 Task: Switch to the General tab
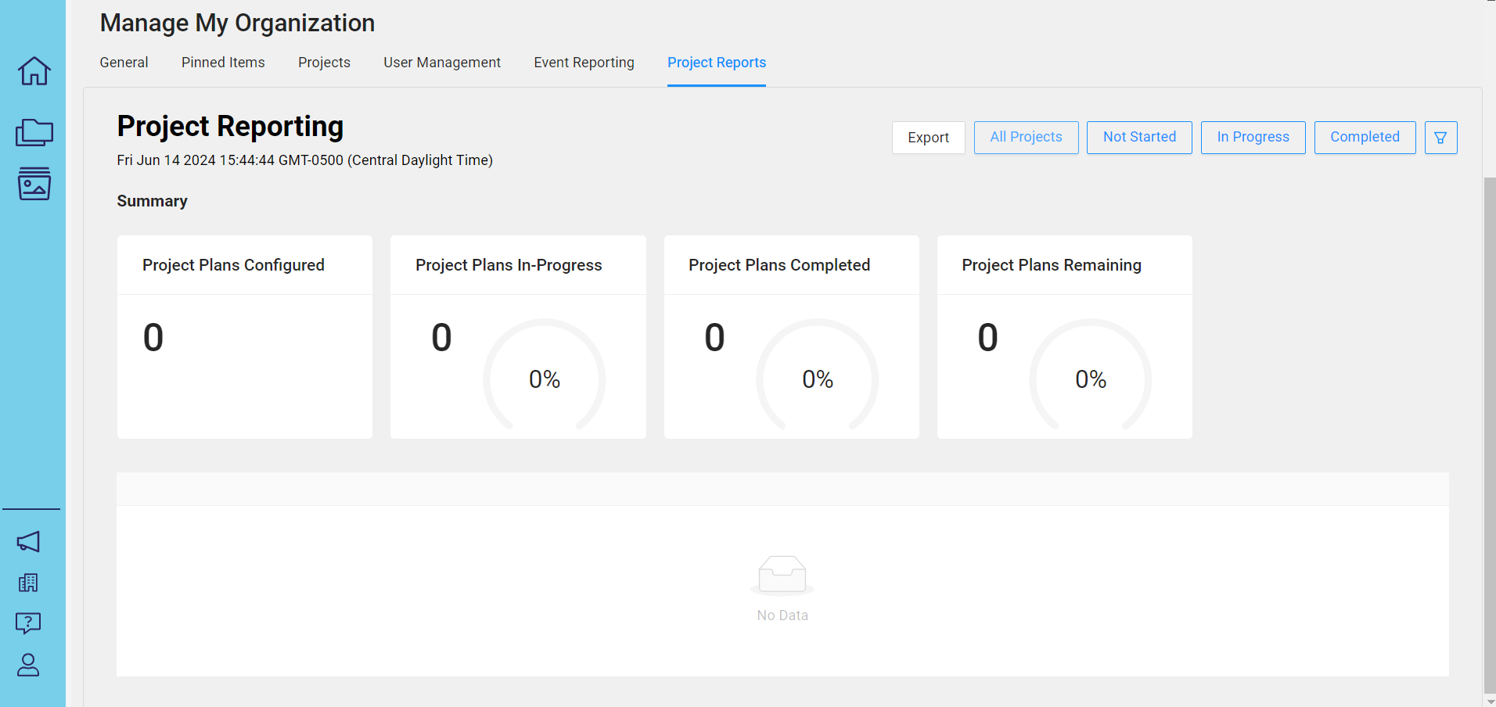click(124, 62)
